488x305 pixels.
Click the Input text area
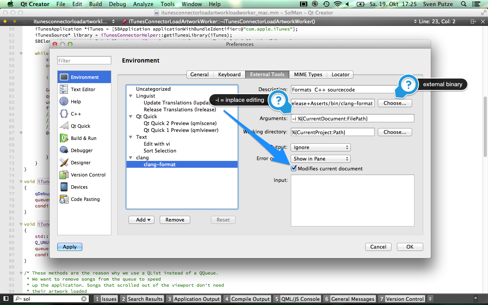pyautogui.click(x=352, y=201)
